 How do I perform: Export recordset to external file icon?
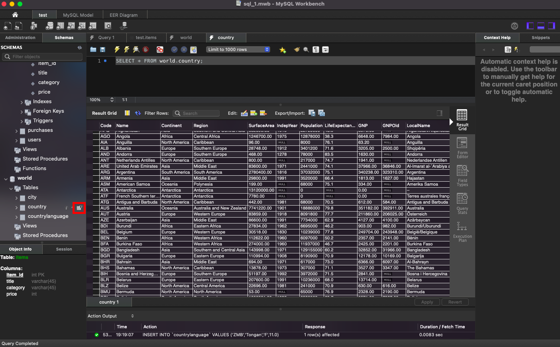(312, 113)
